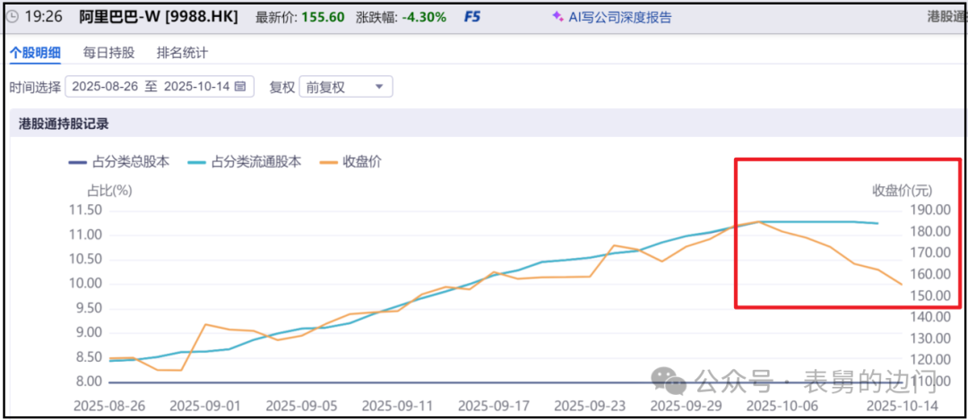Open AI写公司深度报告 link
The image size is (968, 420).
[x=618, y=17]
